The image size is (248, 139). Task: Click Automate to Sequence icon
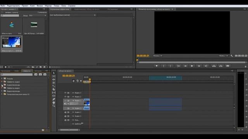click(33, 67)
